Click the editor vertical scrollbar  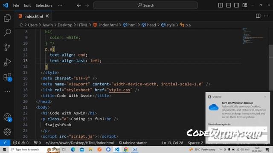[x=271, y=68]
